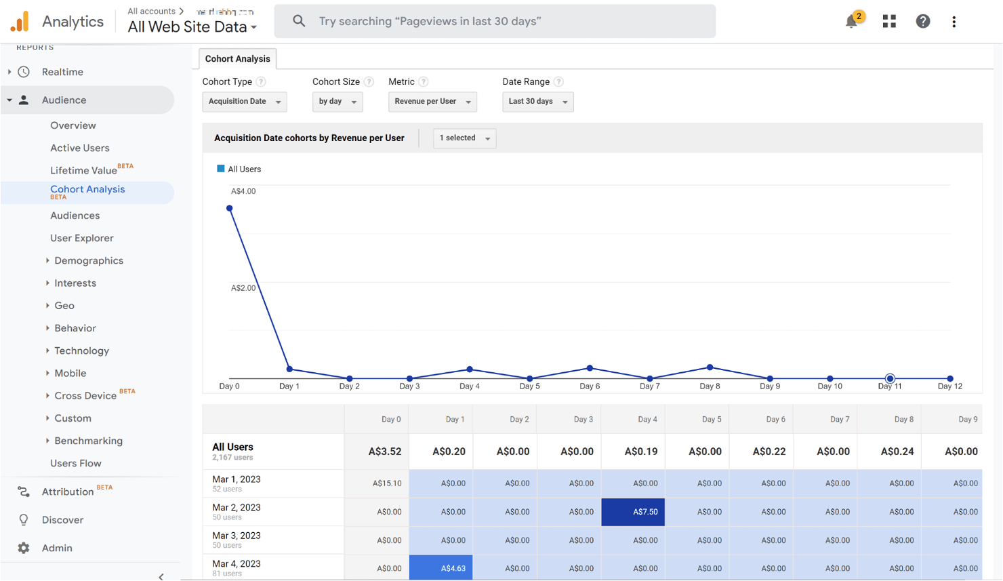This screenshot has width=1003, height=581.
Task: Open the Google apps grid
Action: [x=889, y=21]
